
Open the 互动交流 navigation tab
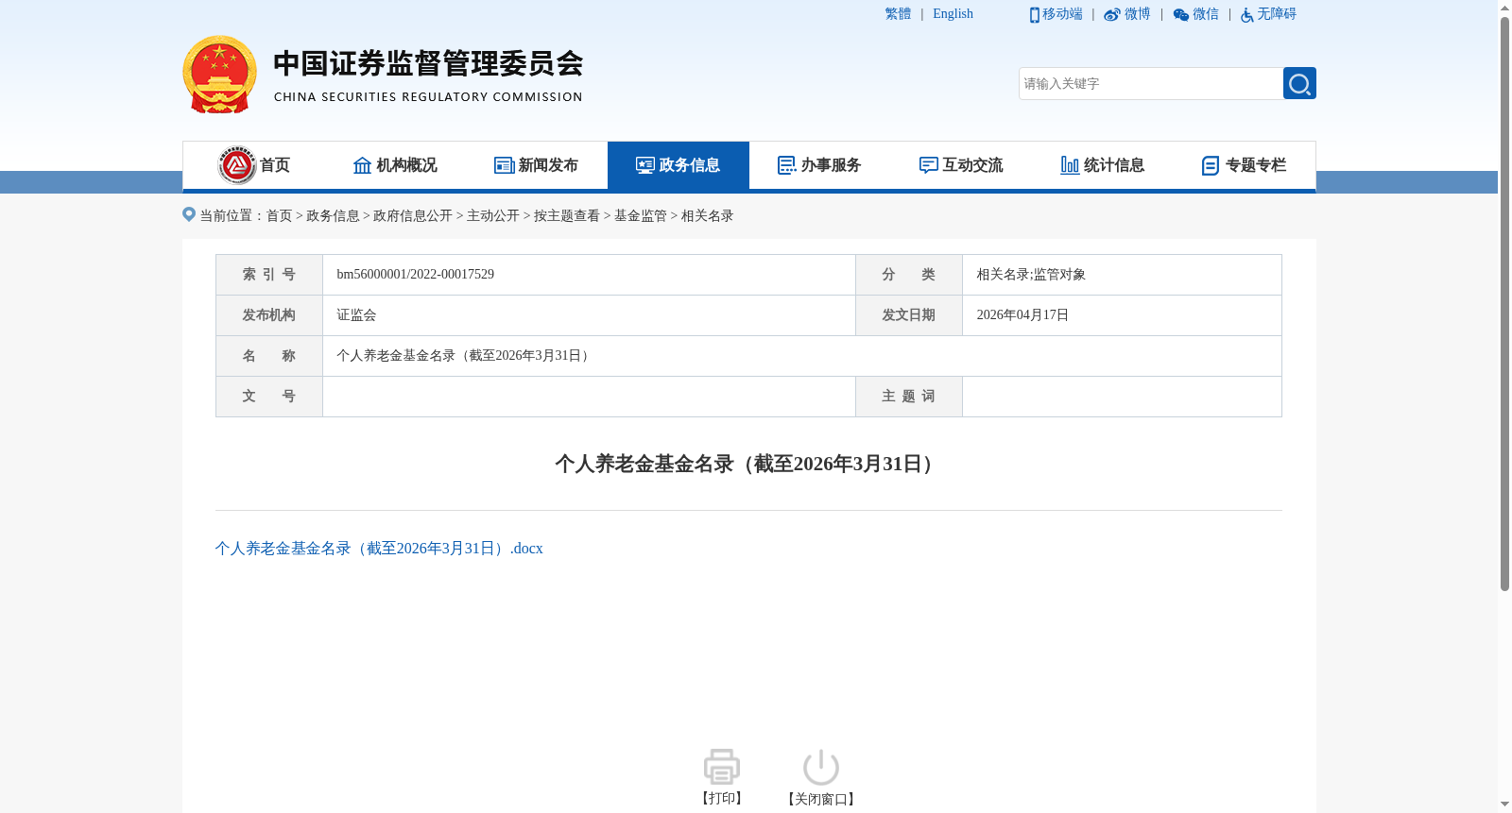962,165
